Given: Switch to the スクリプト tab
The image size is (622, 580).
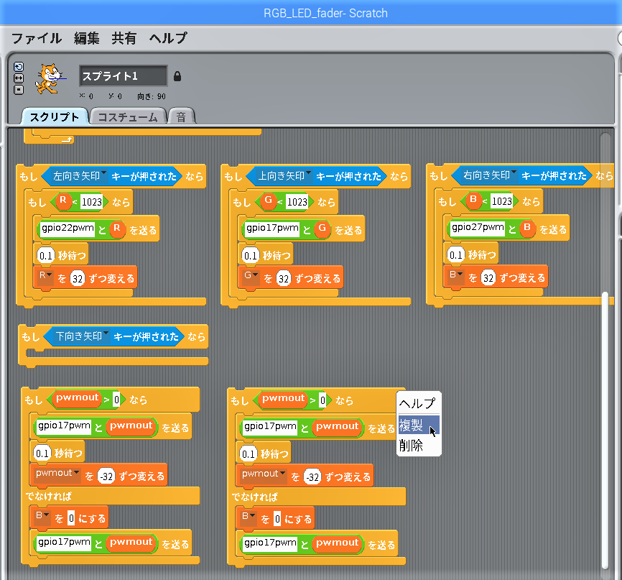Looking at the screenshot, I should pyautogui.click(x=55, y=116).
